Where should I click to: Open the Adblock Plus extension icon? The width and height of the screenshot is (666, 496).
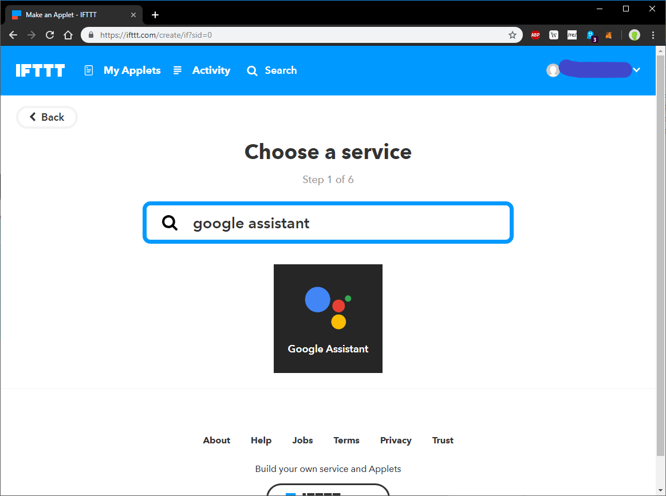click(535, 35)
